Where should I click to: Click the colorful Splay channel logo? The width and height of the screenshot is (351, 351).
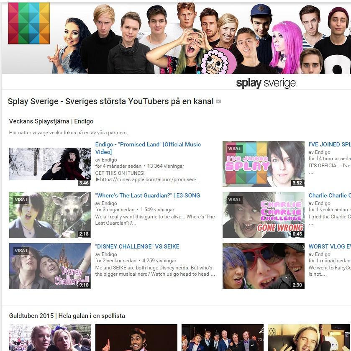pos(28,23)
